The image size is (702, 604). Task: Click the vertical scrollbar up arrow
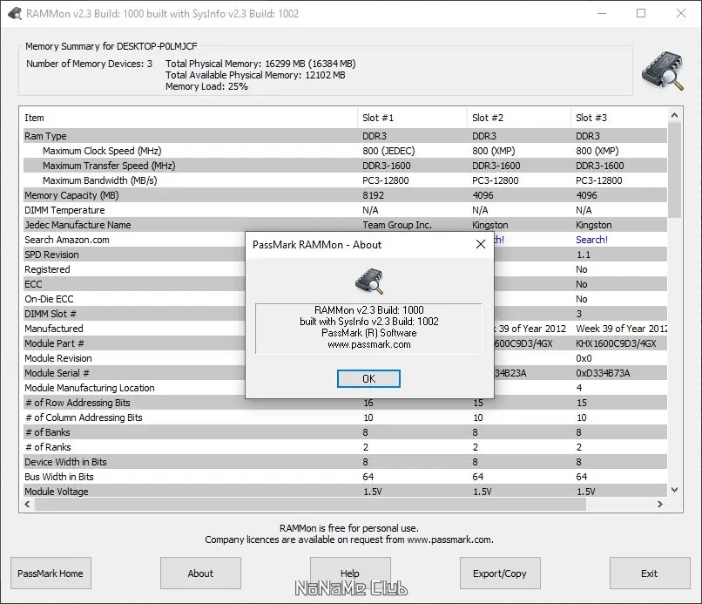[675, 116]
